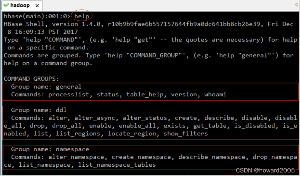The width and height of the screenshot is (300, 176).
Task: Click the 'processlist' command
Action: point(69,94)
